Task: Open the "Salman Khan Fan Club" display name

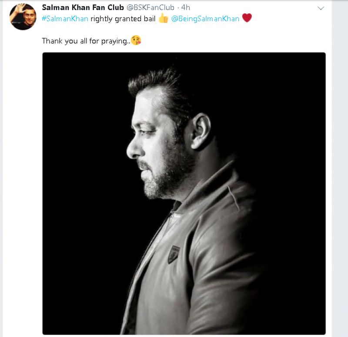Action: click(x=83, y=8)
